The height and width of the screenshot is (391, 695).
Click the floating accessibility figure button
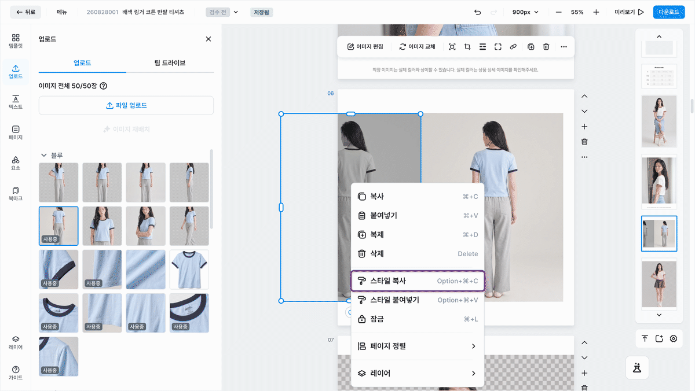point(637,367)
